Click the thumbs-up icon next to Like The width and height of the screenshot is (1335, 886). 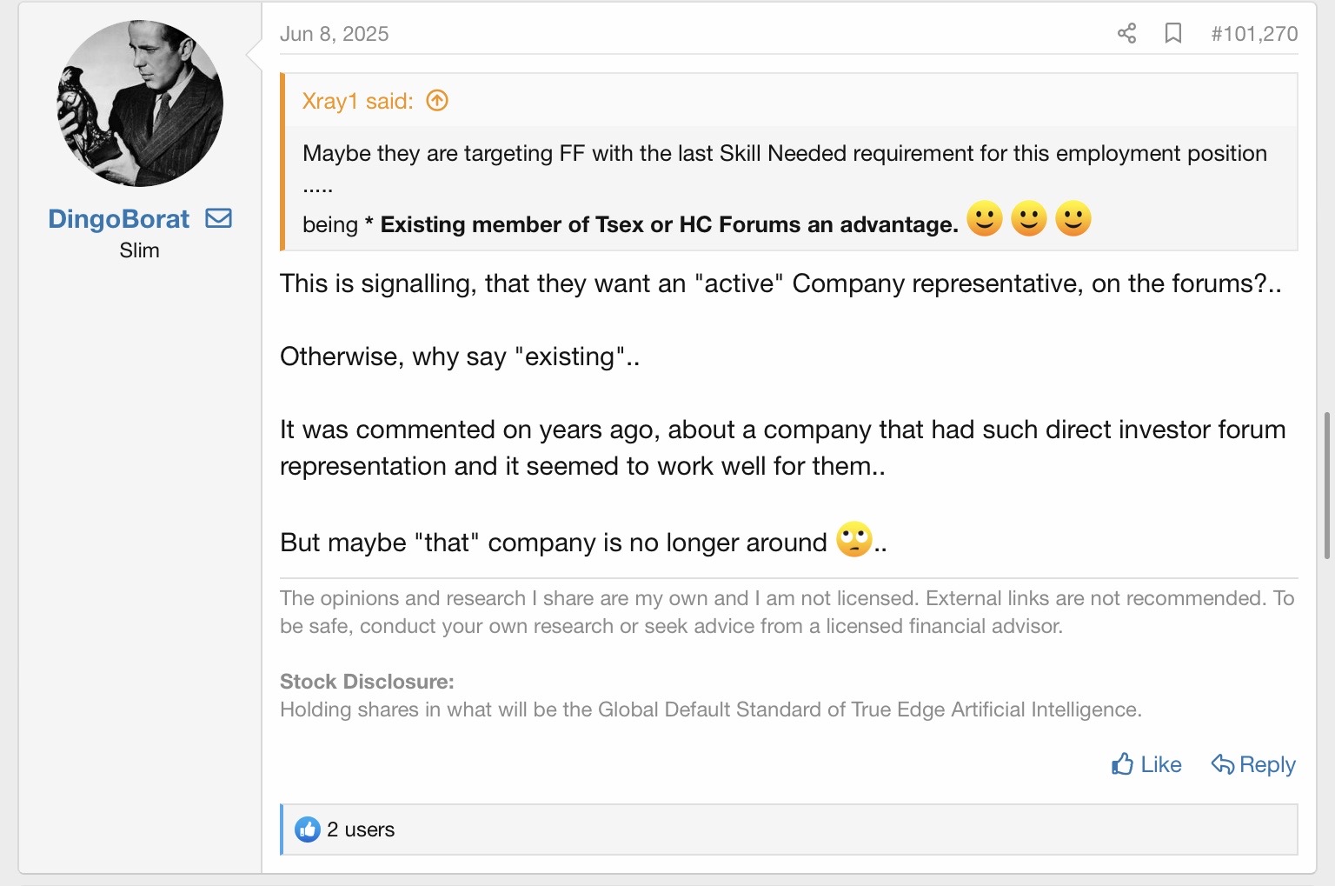pyautogui.click(x=1122, y=764)
